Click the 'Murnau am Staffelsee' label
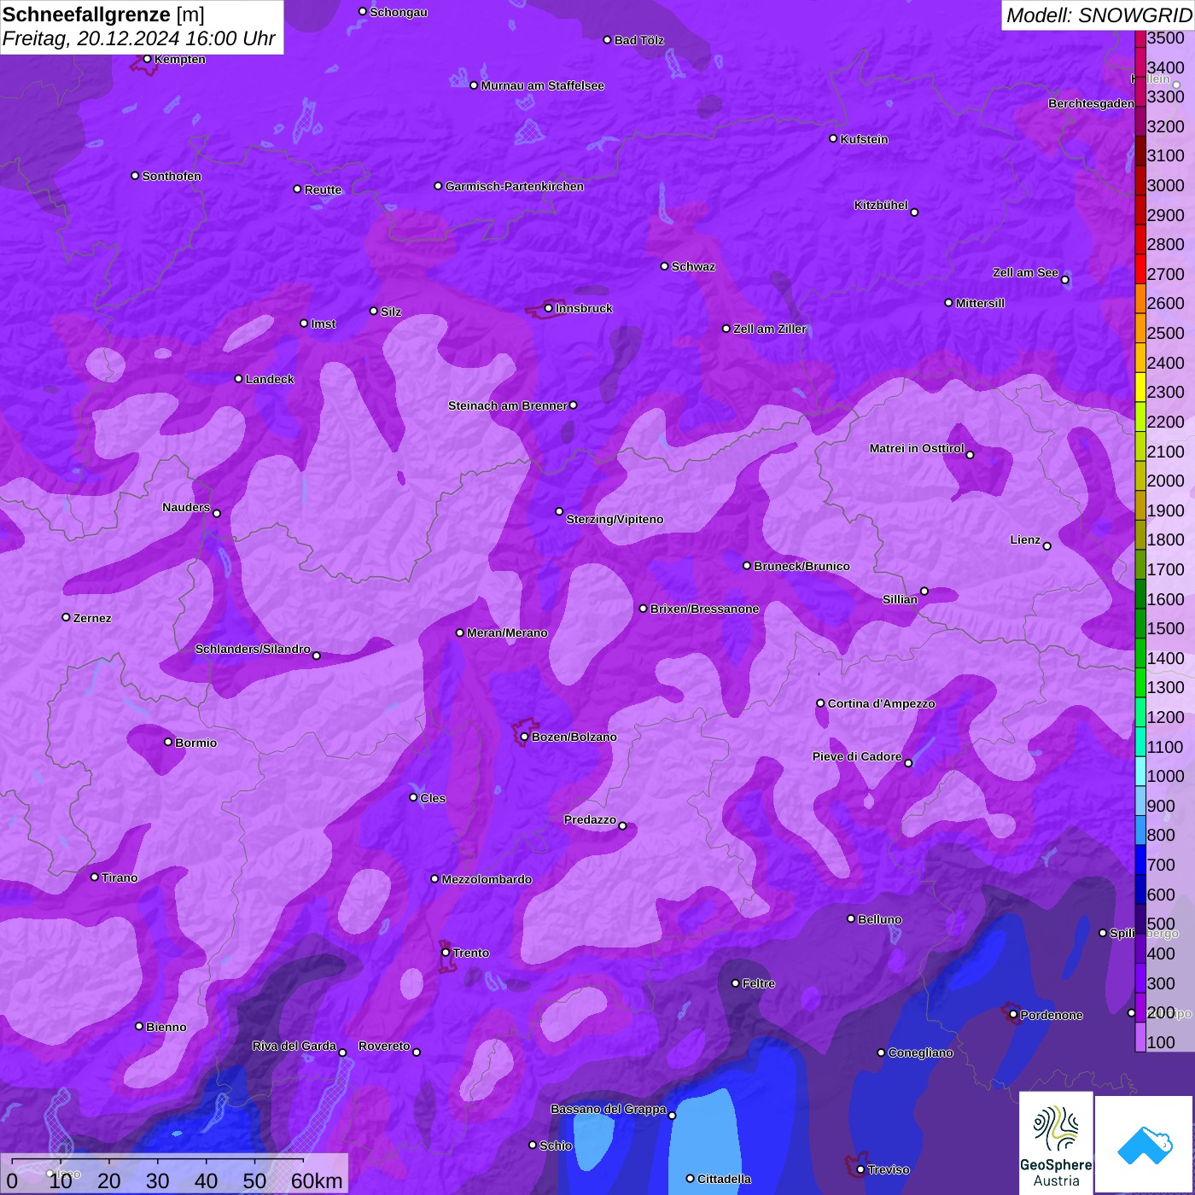Screen dimensions: 1195x1195 pyautogui.click(x=542, y=85)
